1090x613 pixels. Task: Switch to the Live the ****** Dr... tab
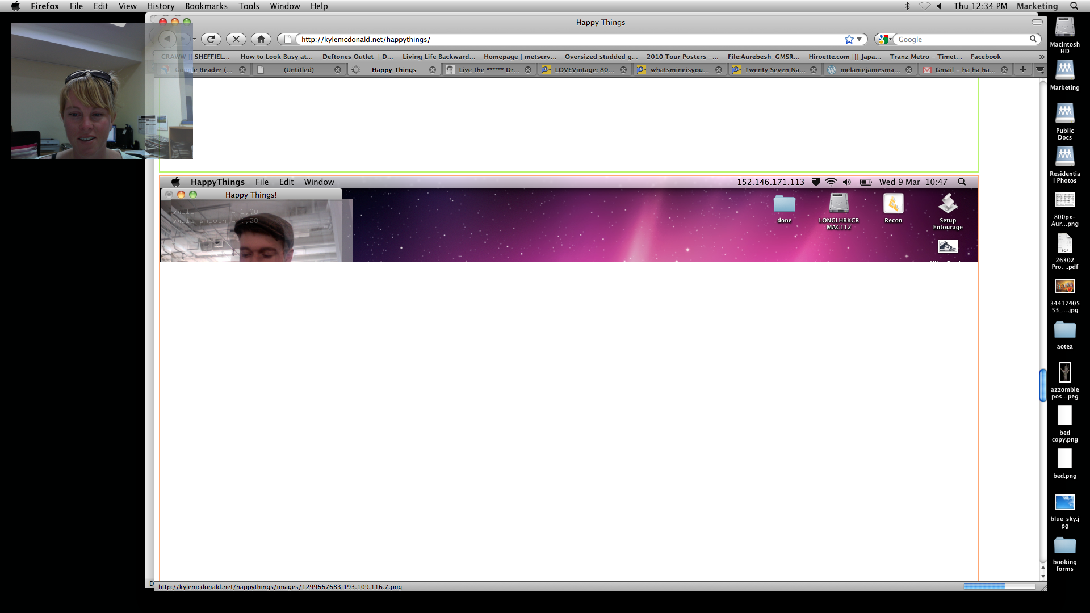(x=489, y=70)
